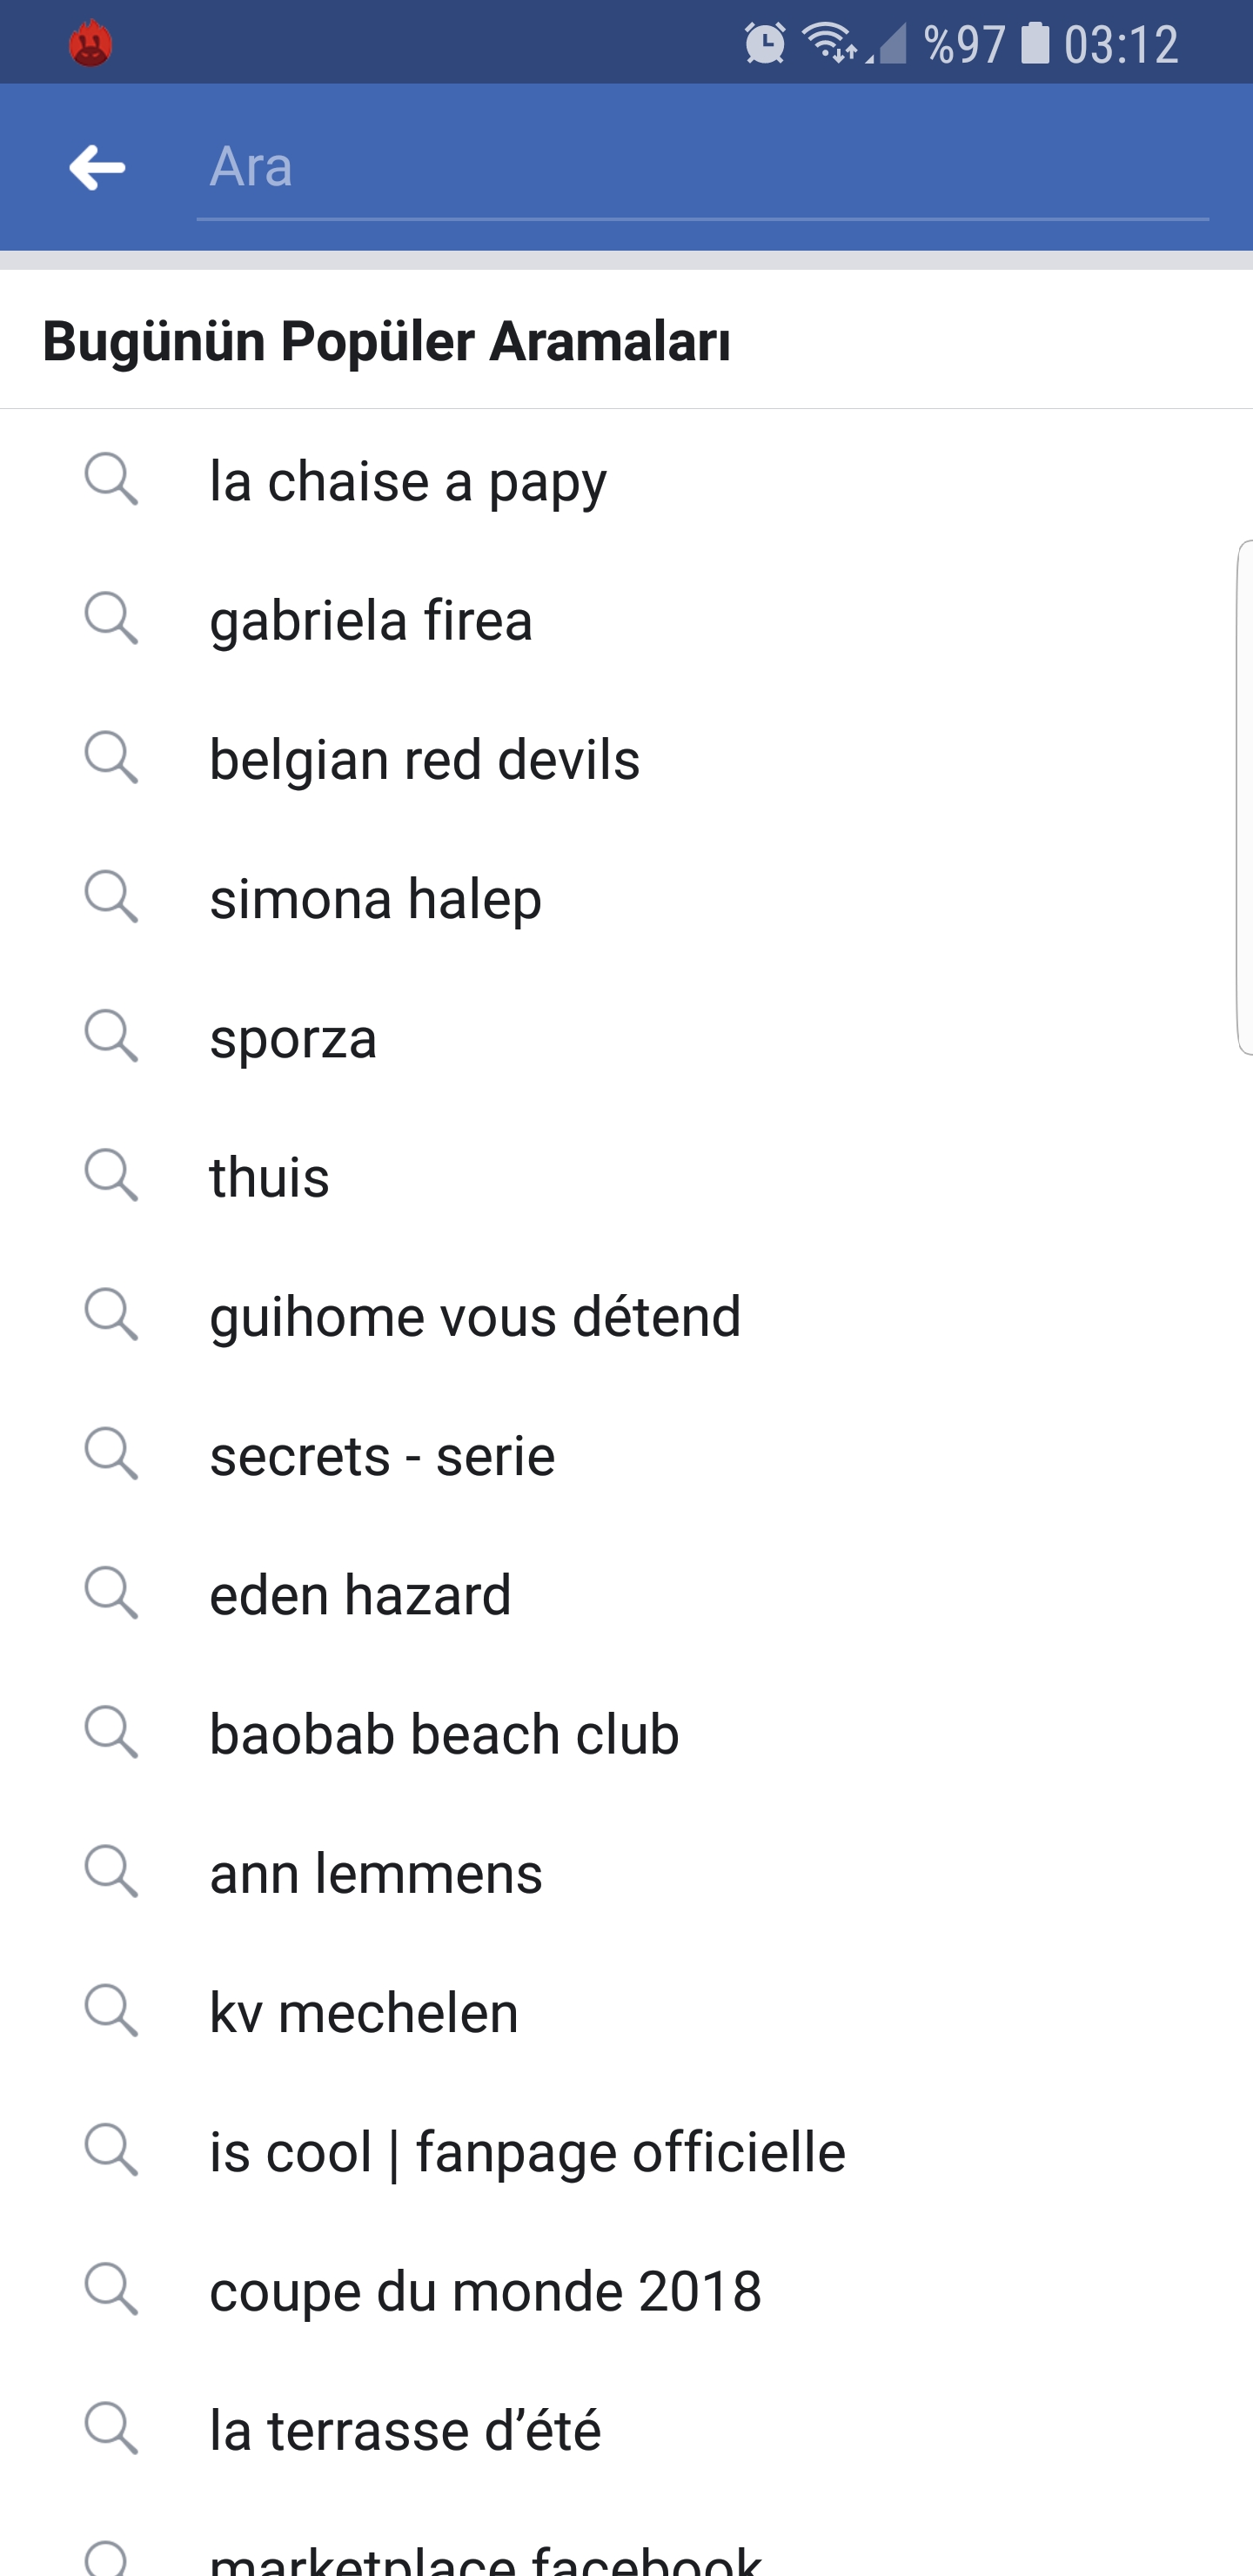The width and height of the screenshot is (1253, 2576).
Task: Select 'simona halep' popular search
Action: [x=626, y=897]
